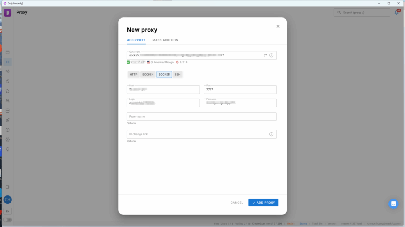Open the support chat bubble
Screen dimensions: 405x227
click(x=394, y=204)
